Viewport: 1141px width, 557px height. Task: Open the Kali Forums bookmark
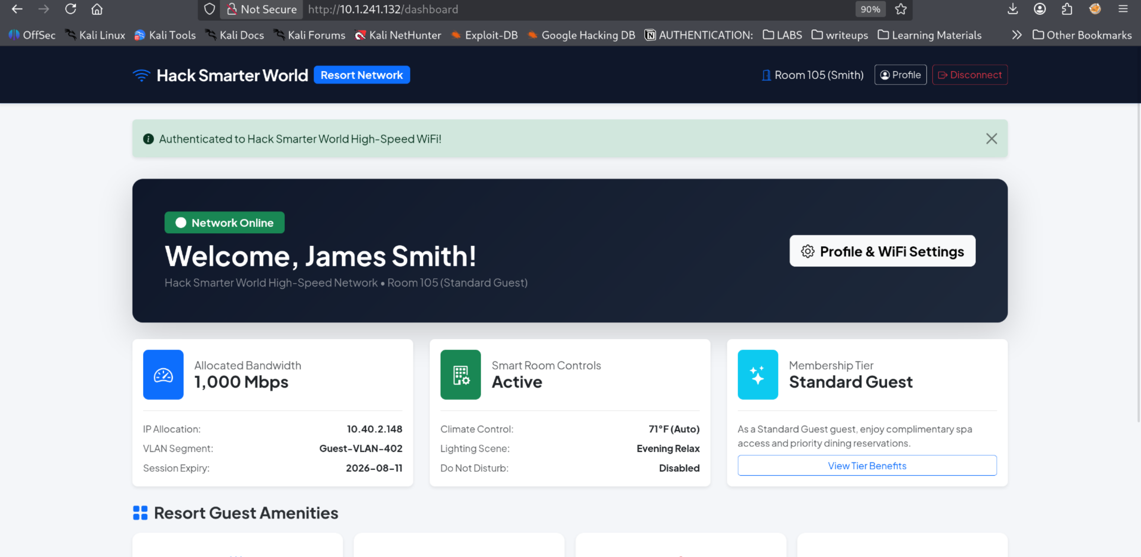pyautogui.click(x=309, y=35)
